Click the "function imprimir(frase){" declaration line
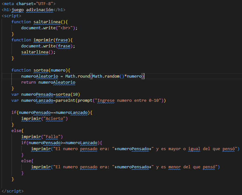This screenshot has width=242, height=195. [42, 40]
